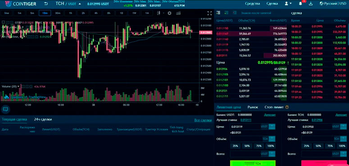Select the candlestick chart style icon

[159, 13]
